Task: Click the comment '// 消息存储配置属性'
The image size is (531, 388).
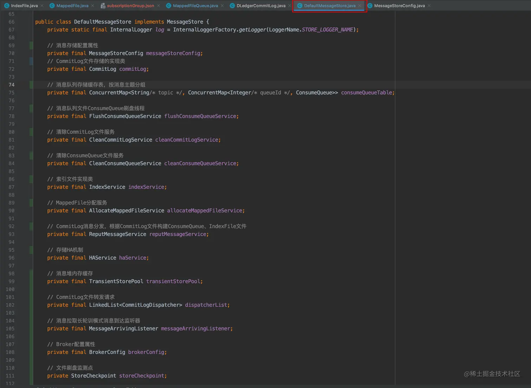Action: 73,45
